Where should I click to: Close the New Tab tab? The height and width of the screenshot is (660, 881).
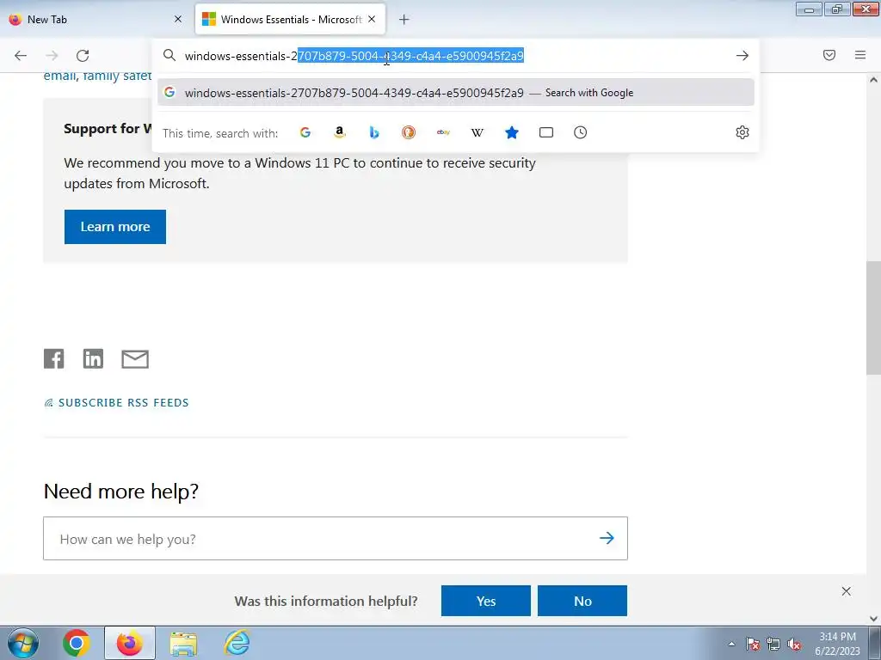(x=178, y=19)
